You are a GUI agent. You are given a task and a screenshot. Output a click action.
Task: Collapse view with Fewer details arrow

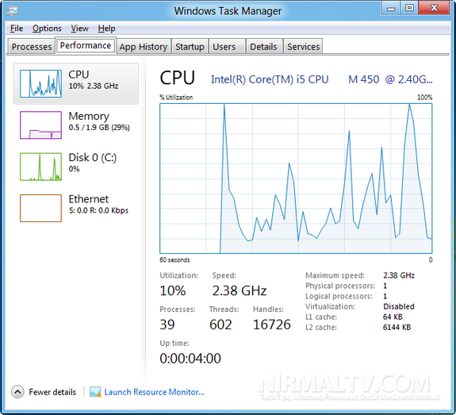[17, 392]
